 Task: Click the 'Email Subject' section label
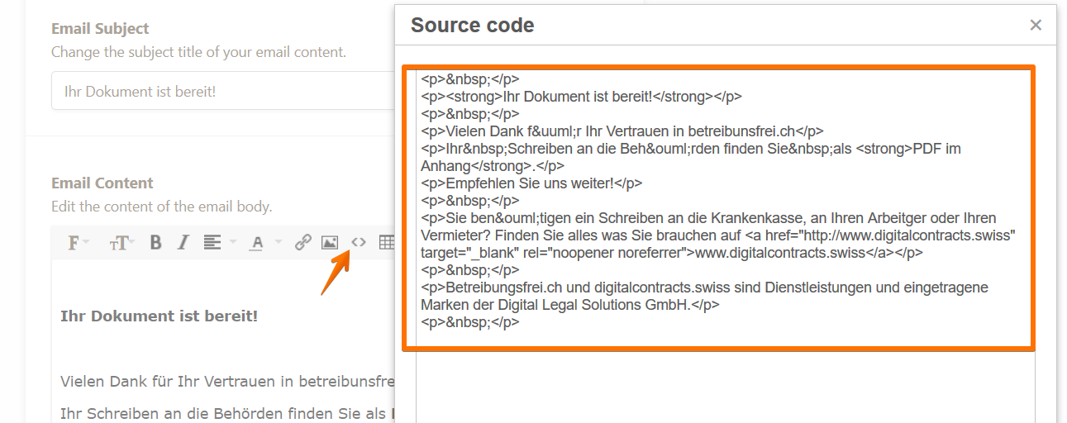(x=100, y=29)
